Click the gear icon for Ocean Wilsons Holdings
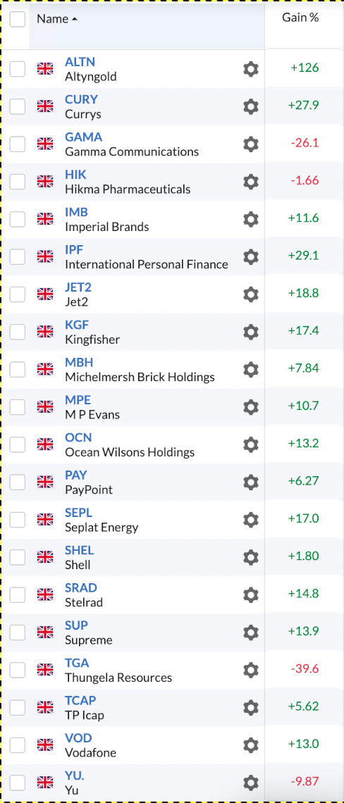This screenshot has height=803, width=344. pyautogui.click(x=251, y=444)
